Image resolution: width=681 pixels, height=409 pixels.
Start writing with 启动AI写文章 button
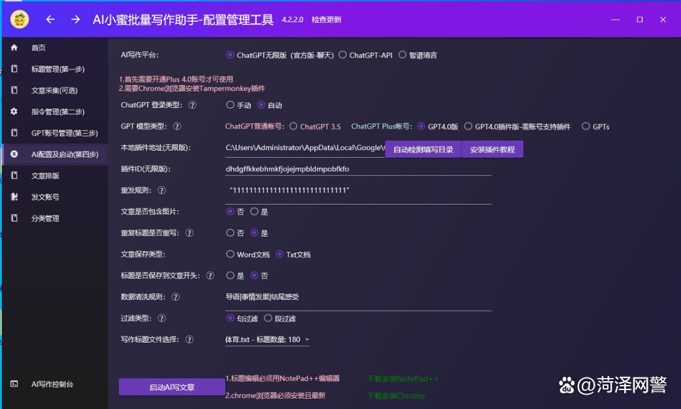(172, 387)
